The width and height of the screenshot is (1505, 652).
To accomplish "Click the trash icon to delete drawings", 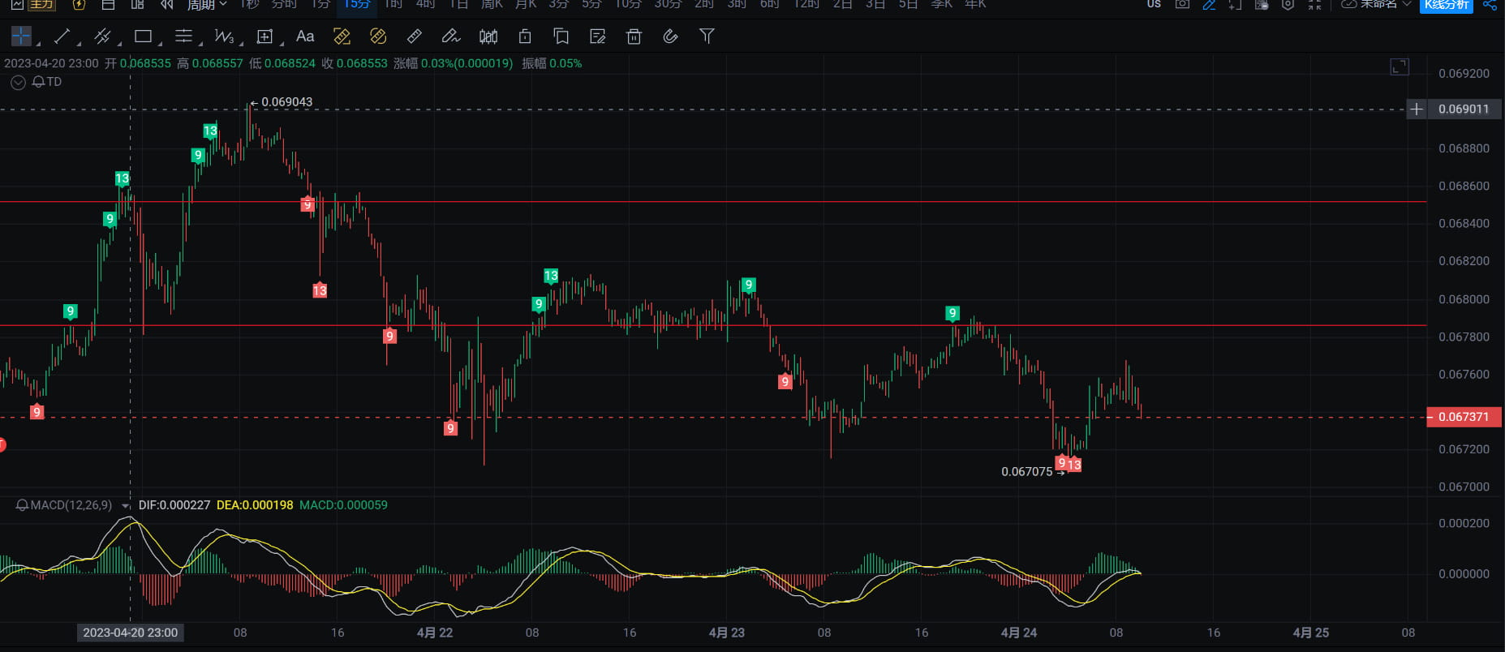I will point(634,36).
